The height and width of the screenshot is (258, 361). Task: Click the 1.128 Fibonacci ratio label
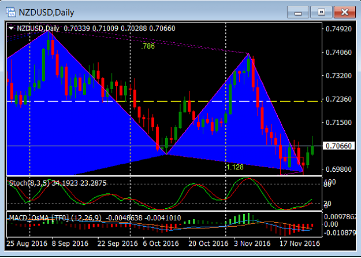point(235,167)
